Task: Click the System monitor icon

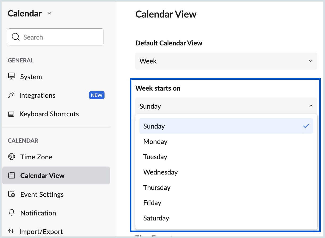Action: pyautogui.click(x=11, y=76)
